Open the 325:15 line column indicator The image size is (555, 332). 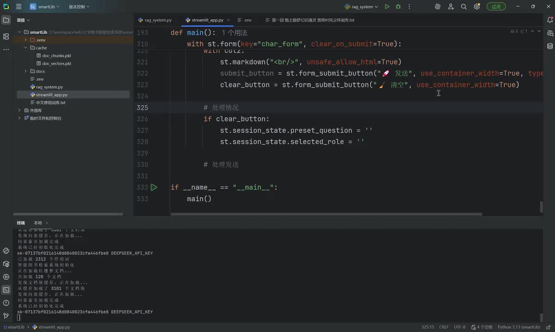[x=428, y=327]
